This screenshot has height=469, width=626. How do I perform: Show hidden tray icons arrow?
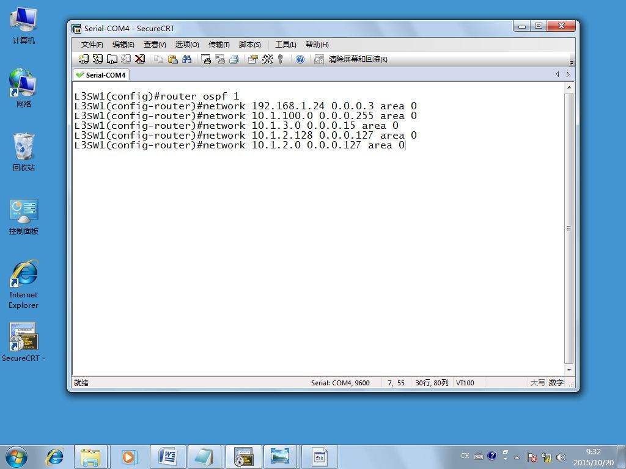[x=517, y=457]
